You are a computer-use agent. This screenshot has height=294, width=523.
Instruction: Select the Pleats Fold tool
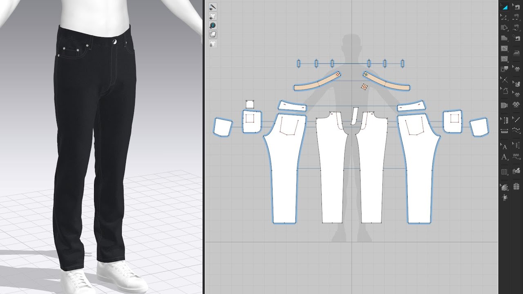(x=505, y=172)
